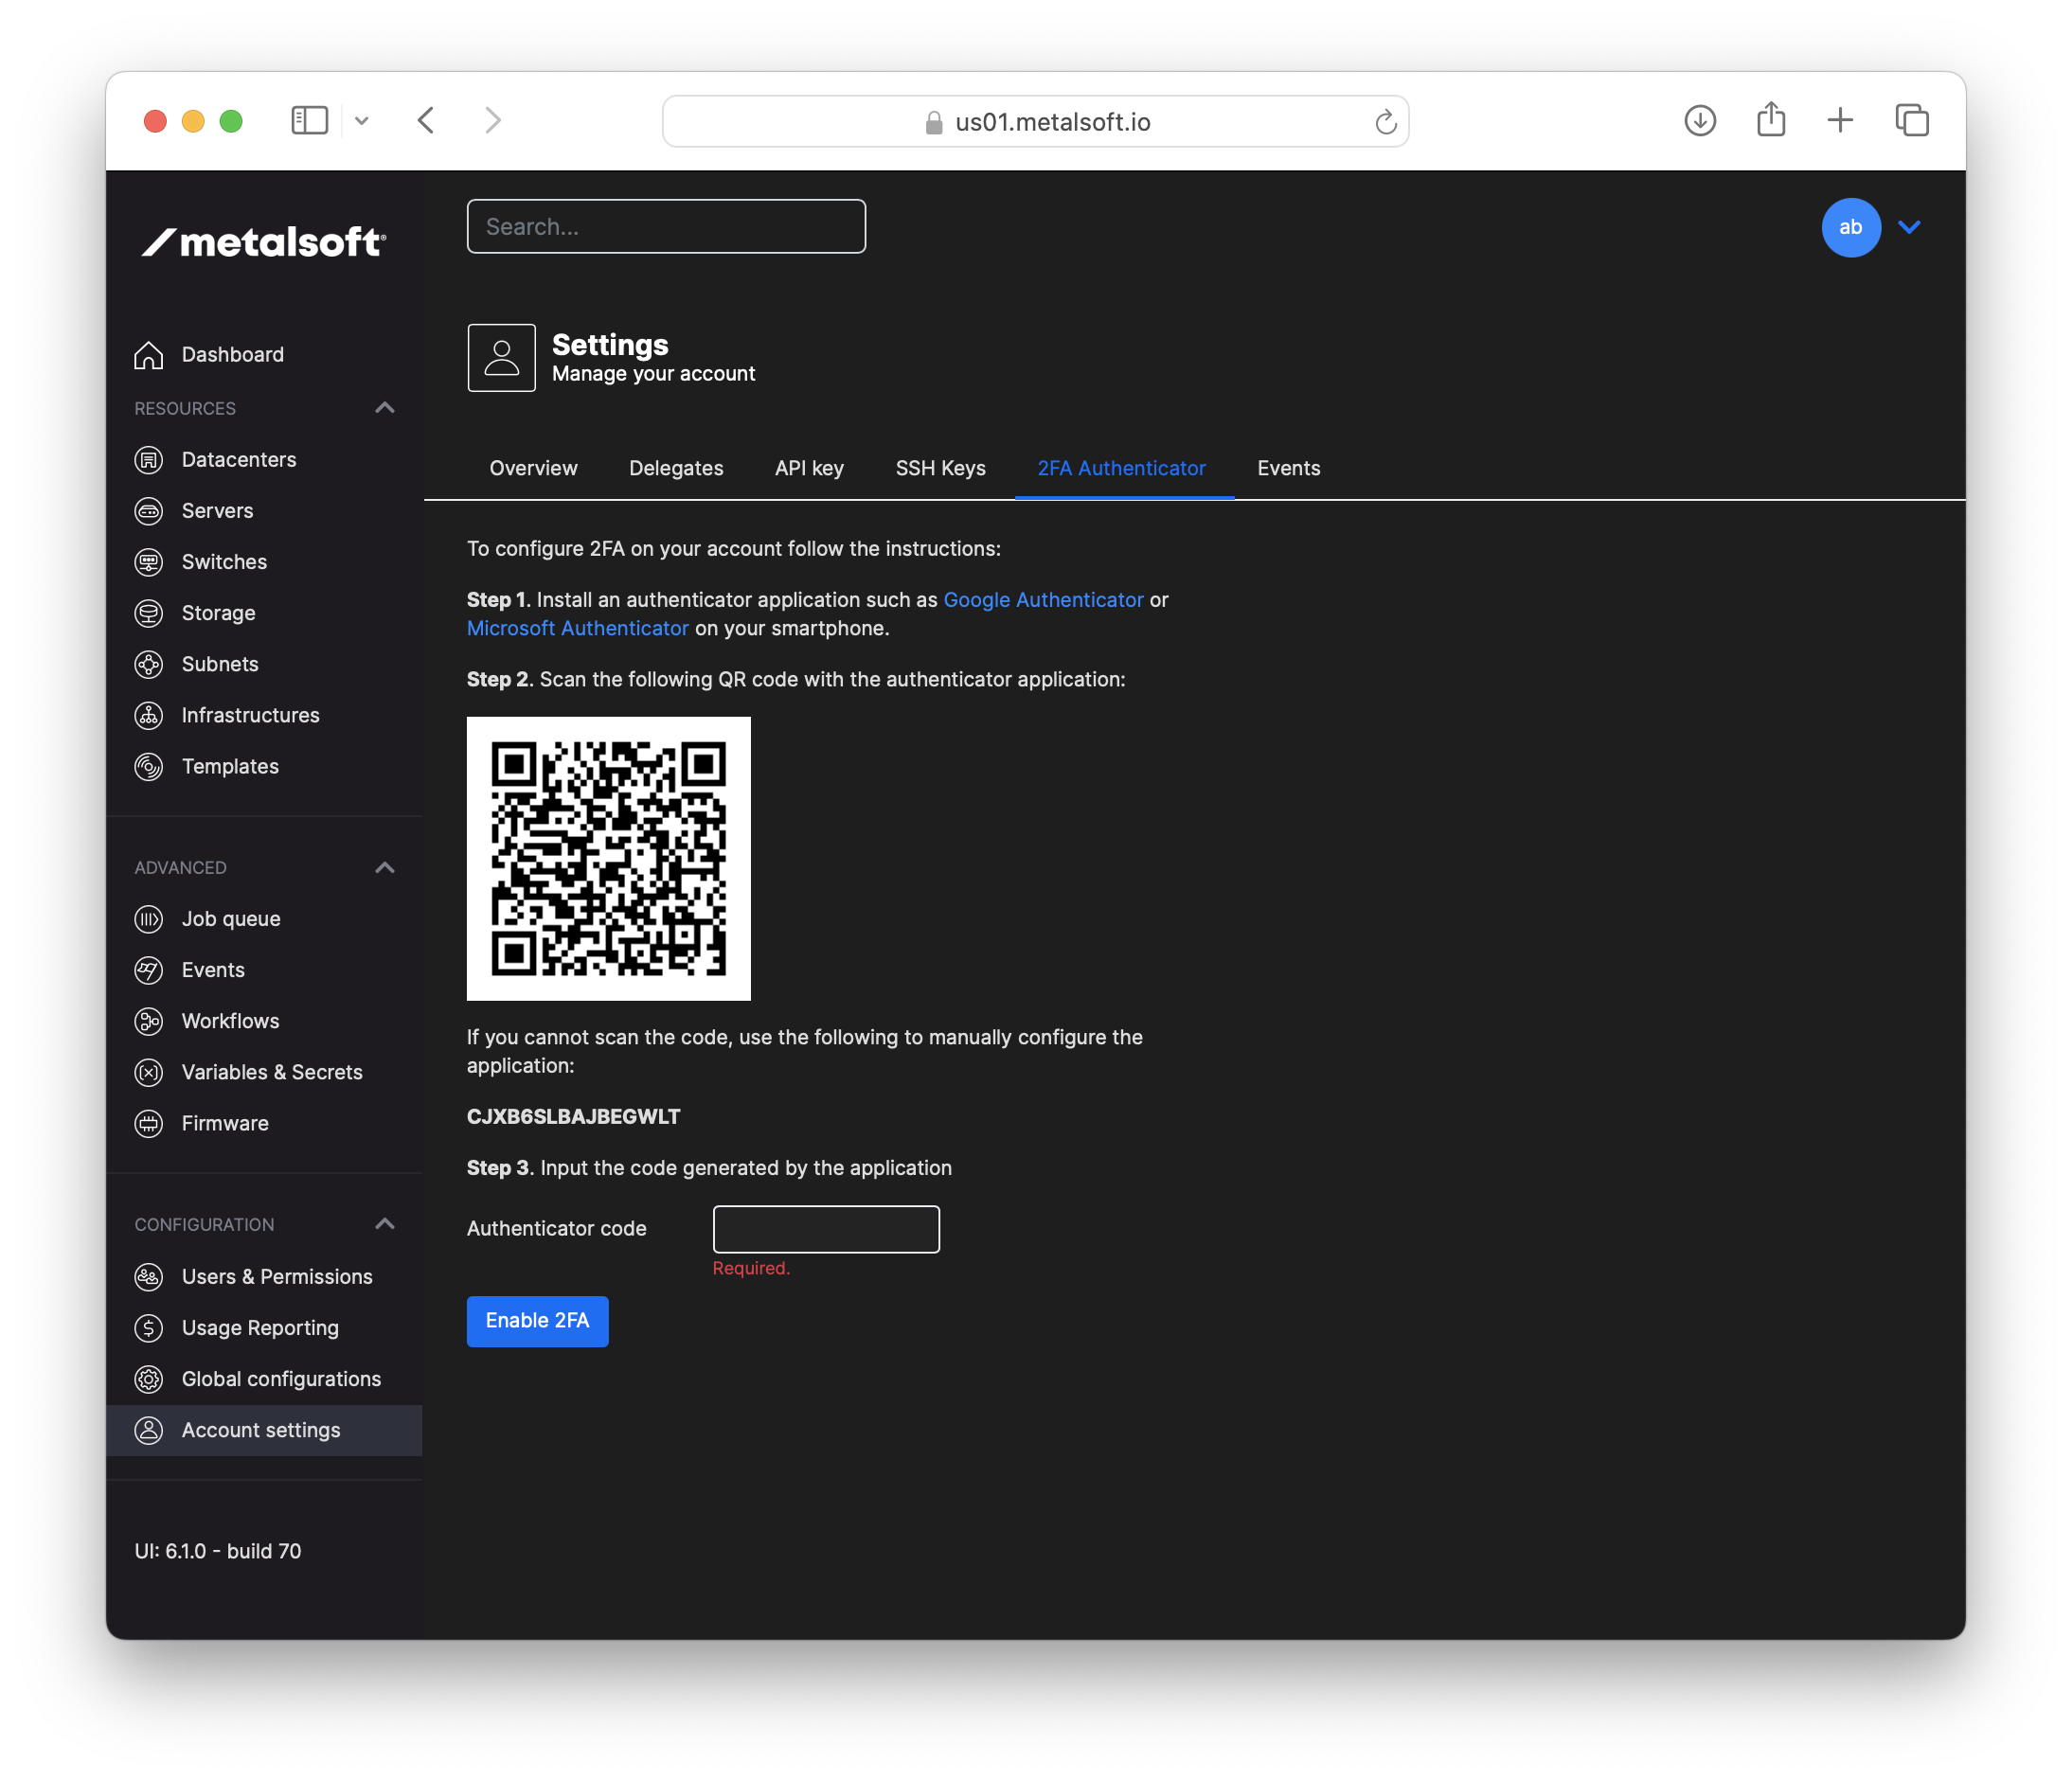Click the Storage sidebar icon

click(x=149, y=613)
